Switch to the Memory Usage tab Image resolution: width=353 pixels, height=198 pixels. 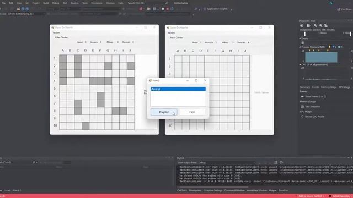click(x=329, y=87)
